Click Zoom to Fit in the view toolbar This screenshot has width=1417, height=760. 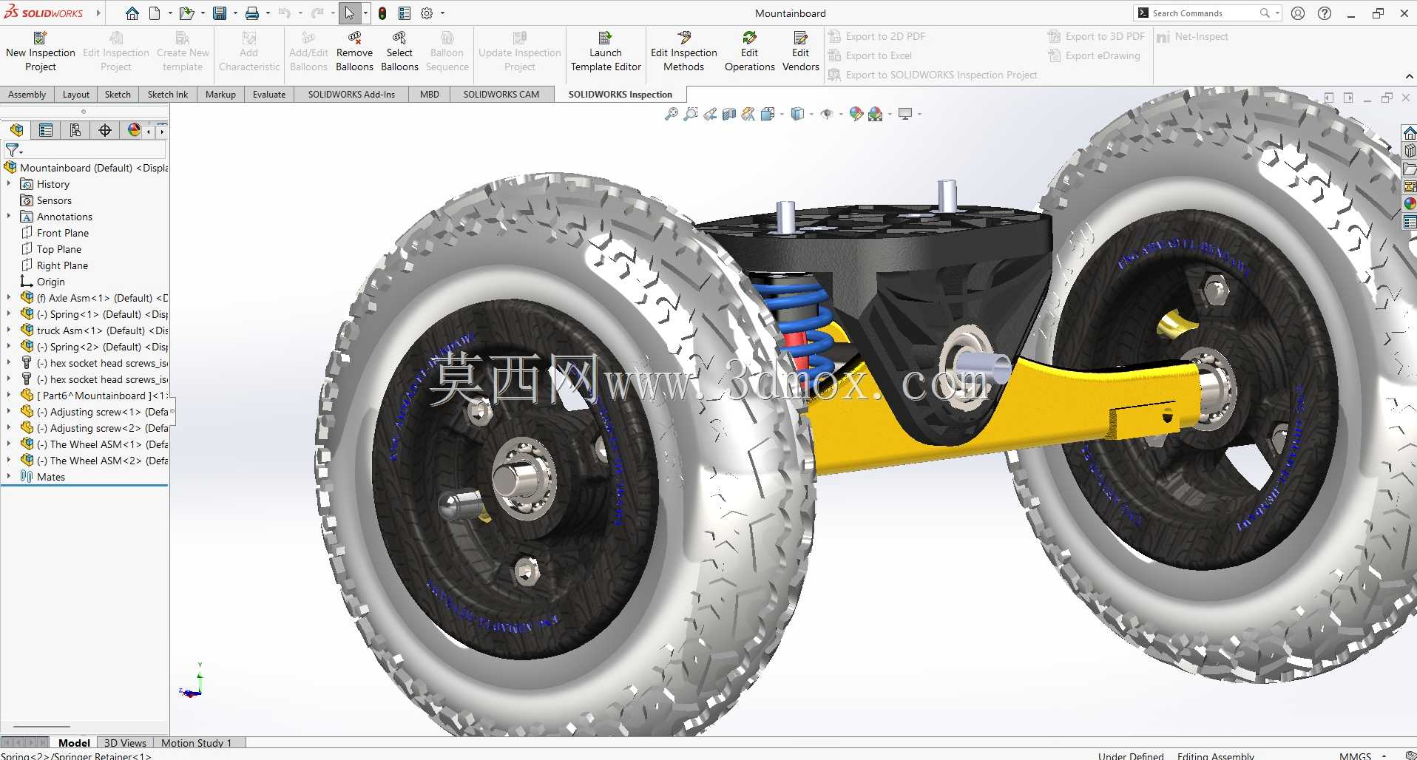(672, 114)
